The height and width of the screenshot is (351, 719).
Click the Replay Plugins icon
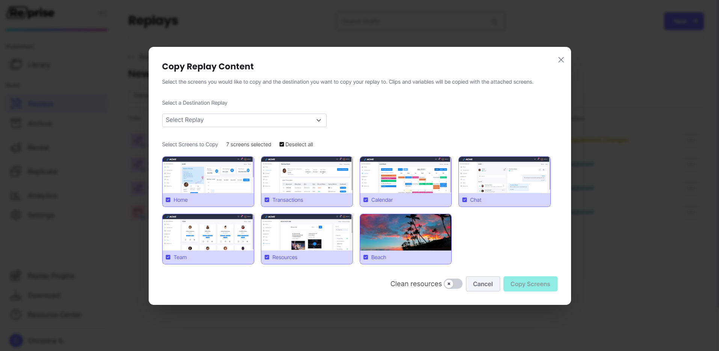15,276
